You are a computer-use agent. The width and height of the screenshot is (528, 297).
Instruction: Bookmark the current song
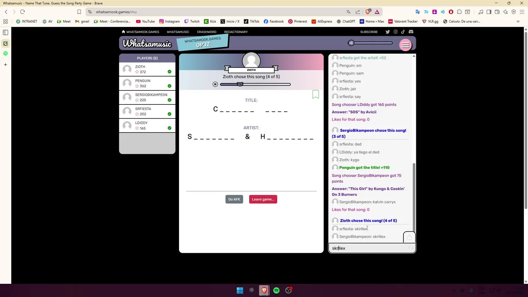316,94
